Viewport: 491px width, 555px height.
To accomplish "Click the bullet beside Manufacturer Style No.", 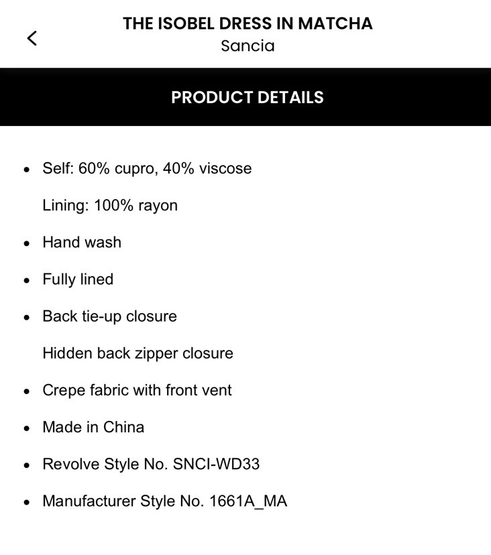I will pos(27,502).
